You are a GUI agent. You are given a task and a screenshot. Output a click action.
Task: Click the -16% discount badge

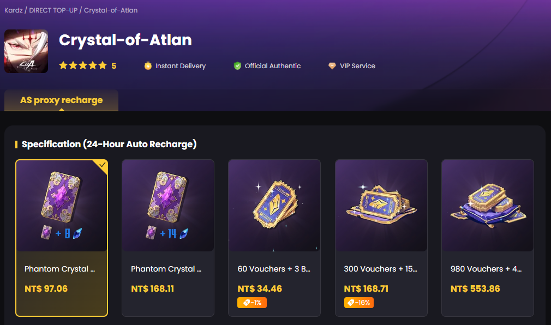click(x=358, y=302)
